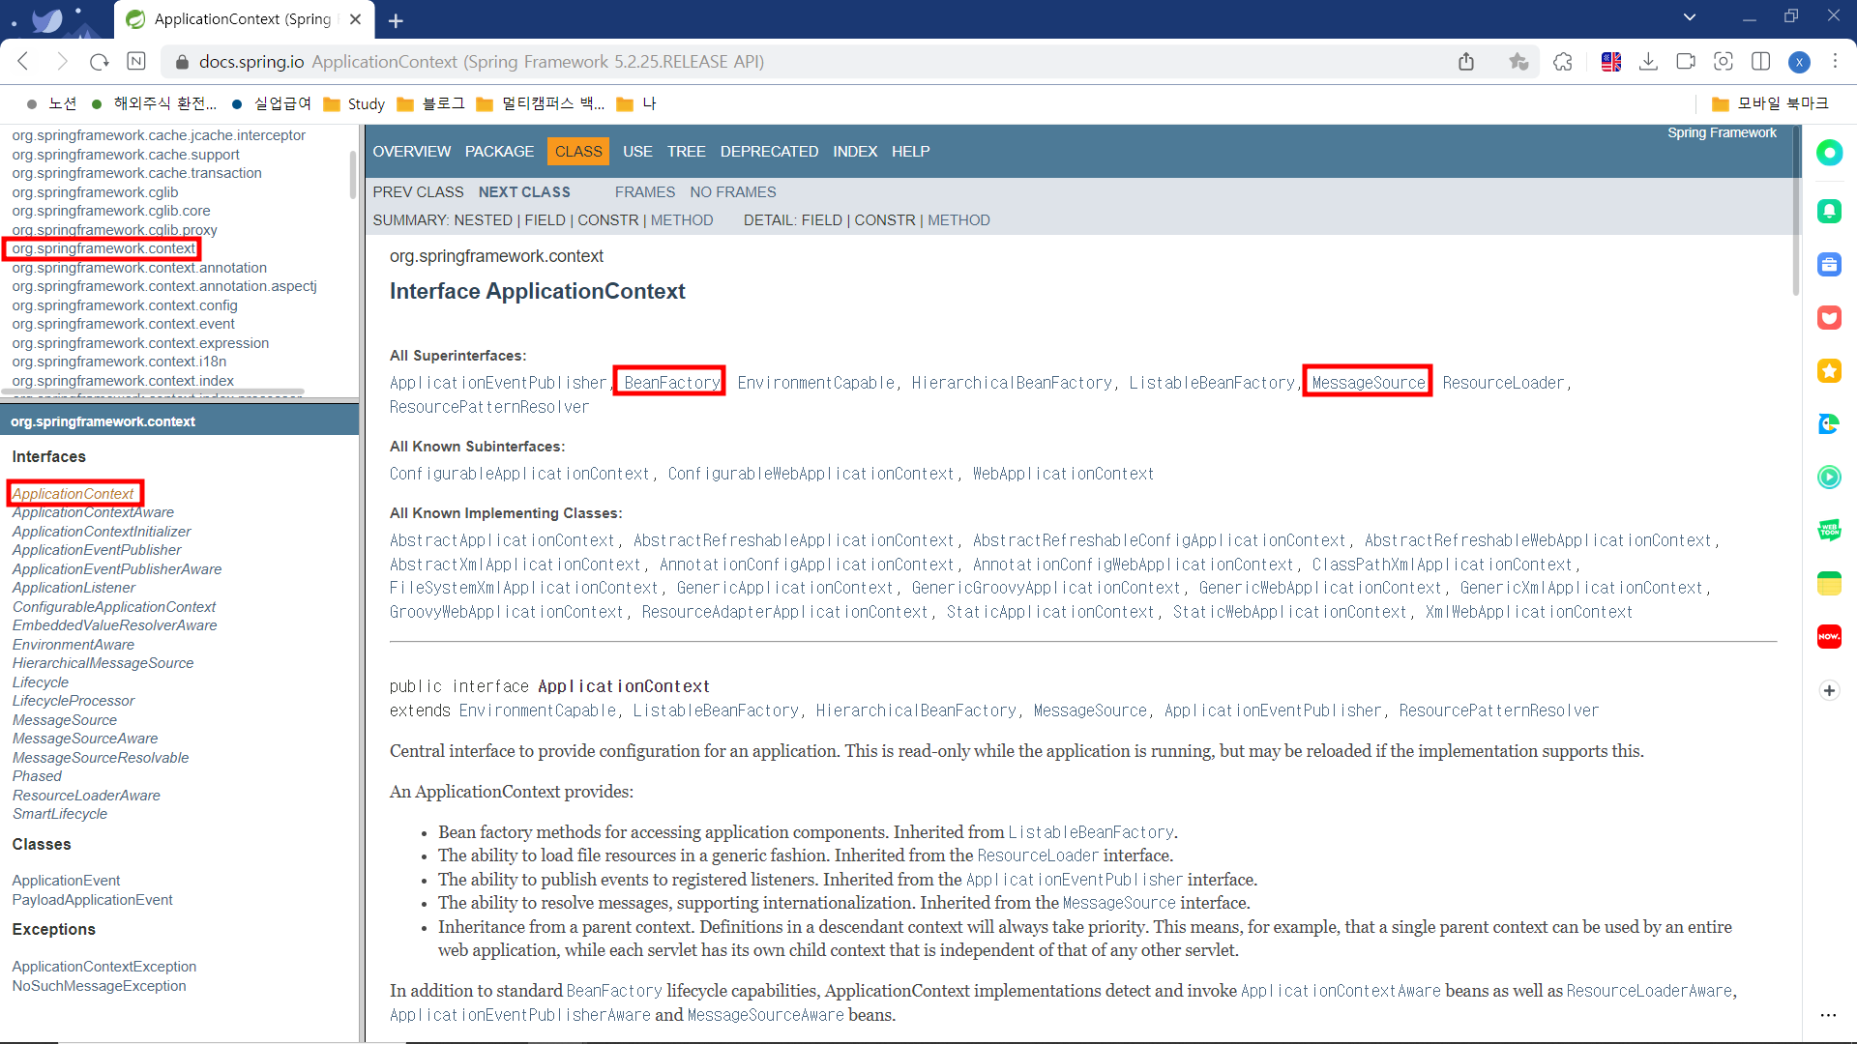The image size is (1857, 1044).
Task: Go back to the previous page
Action: (24, 62)
